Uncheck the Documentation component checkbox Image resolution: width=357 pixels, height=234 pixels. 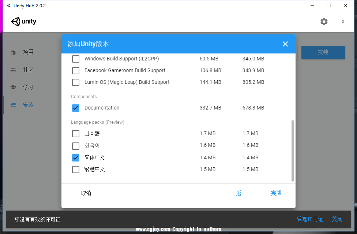coord(76,108)
